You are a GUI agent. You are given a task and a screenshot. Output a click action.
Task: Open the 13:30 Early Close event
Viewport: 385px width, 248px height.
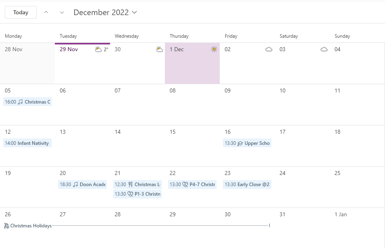(247, 185)
